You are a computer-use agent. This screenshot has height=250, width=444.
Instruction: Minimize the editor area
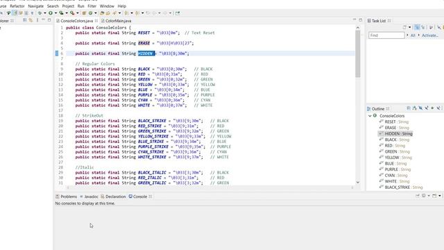pos(355,20)
